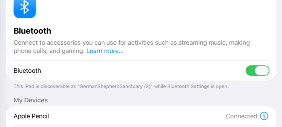The image size is (282, 127).
Task: Click the word "making" in the description
Action: [x=239, y=43]
